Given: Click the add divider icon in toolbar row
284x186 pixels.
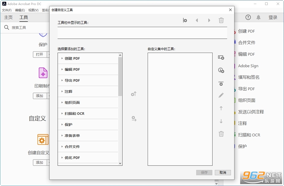Looking at the screenshot, I should pyautogui.click(x=185, y=20).
